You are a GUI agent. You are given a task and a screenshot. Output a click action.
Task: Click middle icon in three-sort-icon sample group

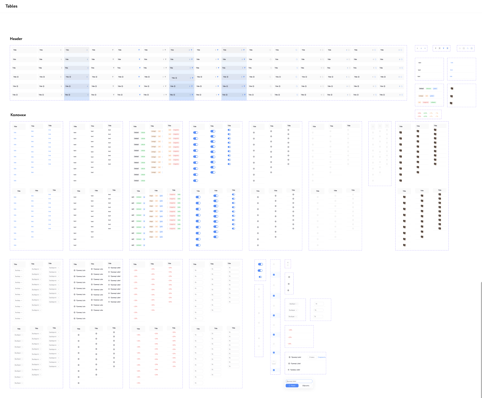(421, 48)
